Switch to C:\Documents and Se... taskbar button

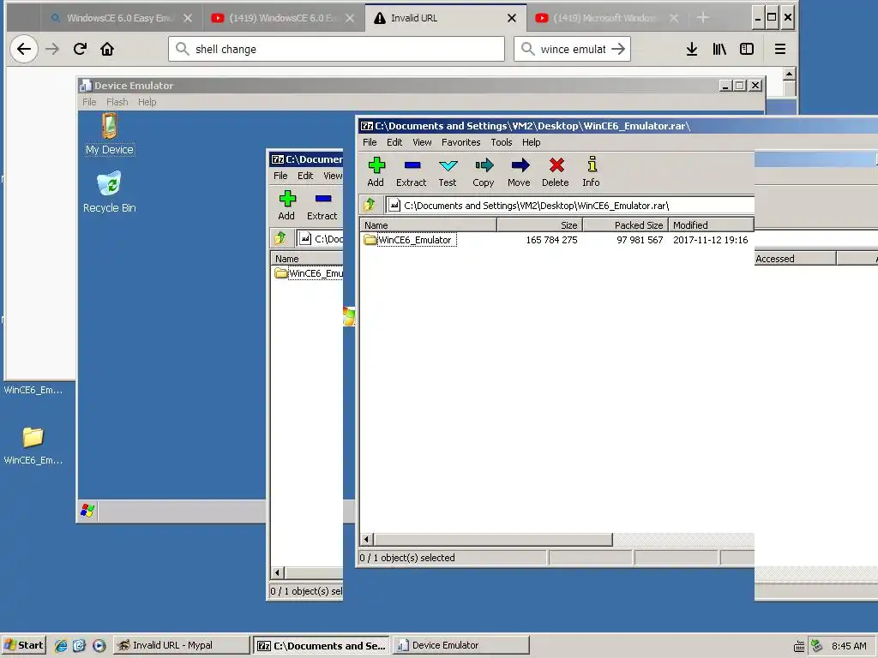click(x=322, y=645)
